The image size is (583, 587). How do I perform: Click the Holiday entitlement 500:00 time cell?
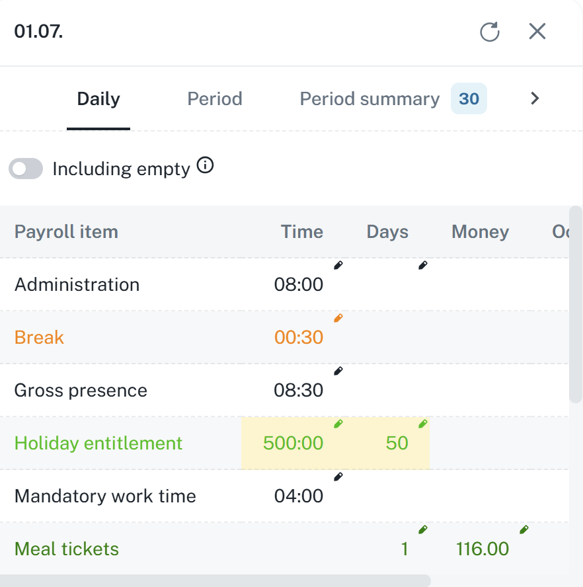click(x=293, y=443)
